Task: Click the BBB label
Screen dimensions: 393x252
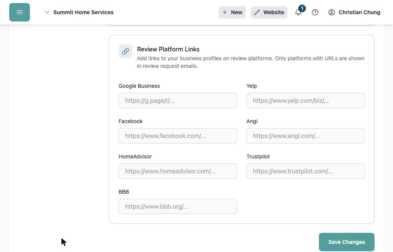Action: 124,192
